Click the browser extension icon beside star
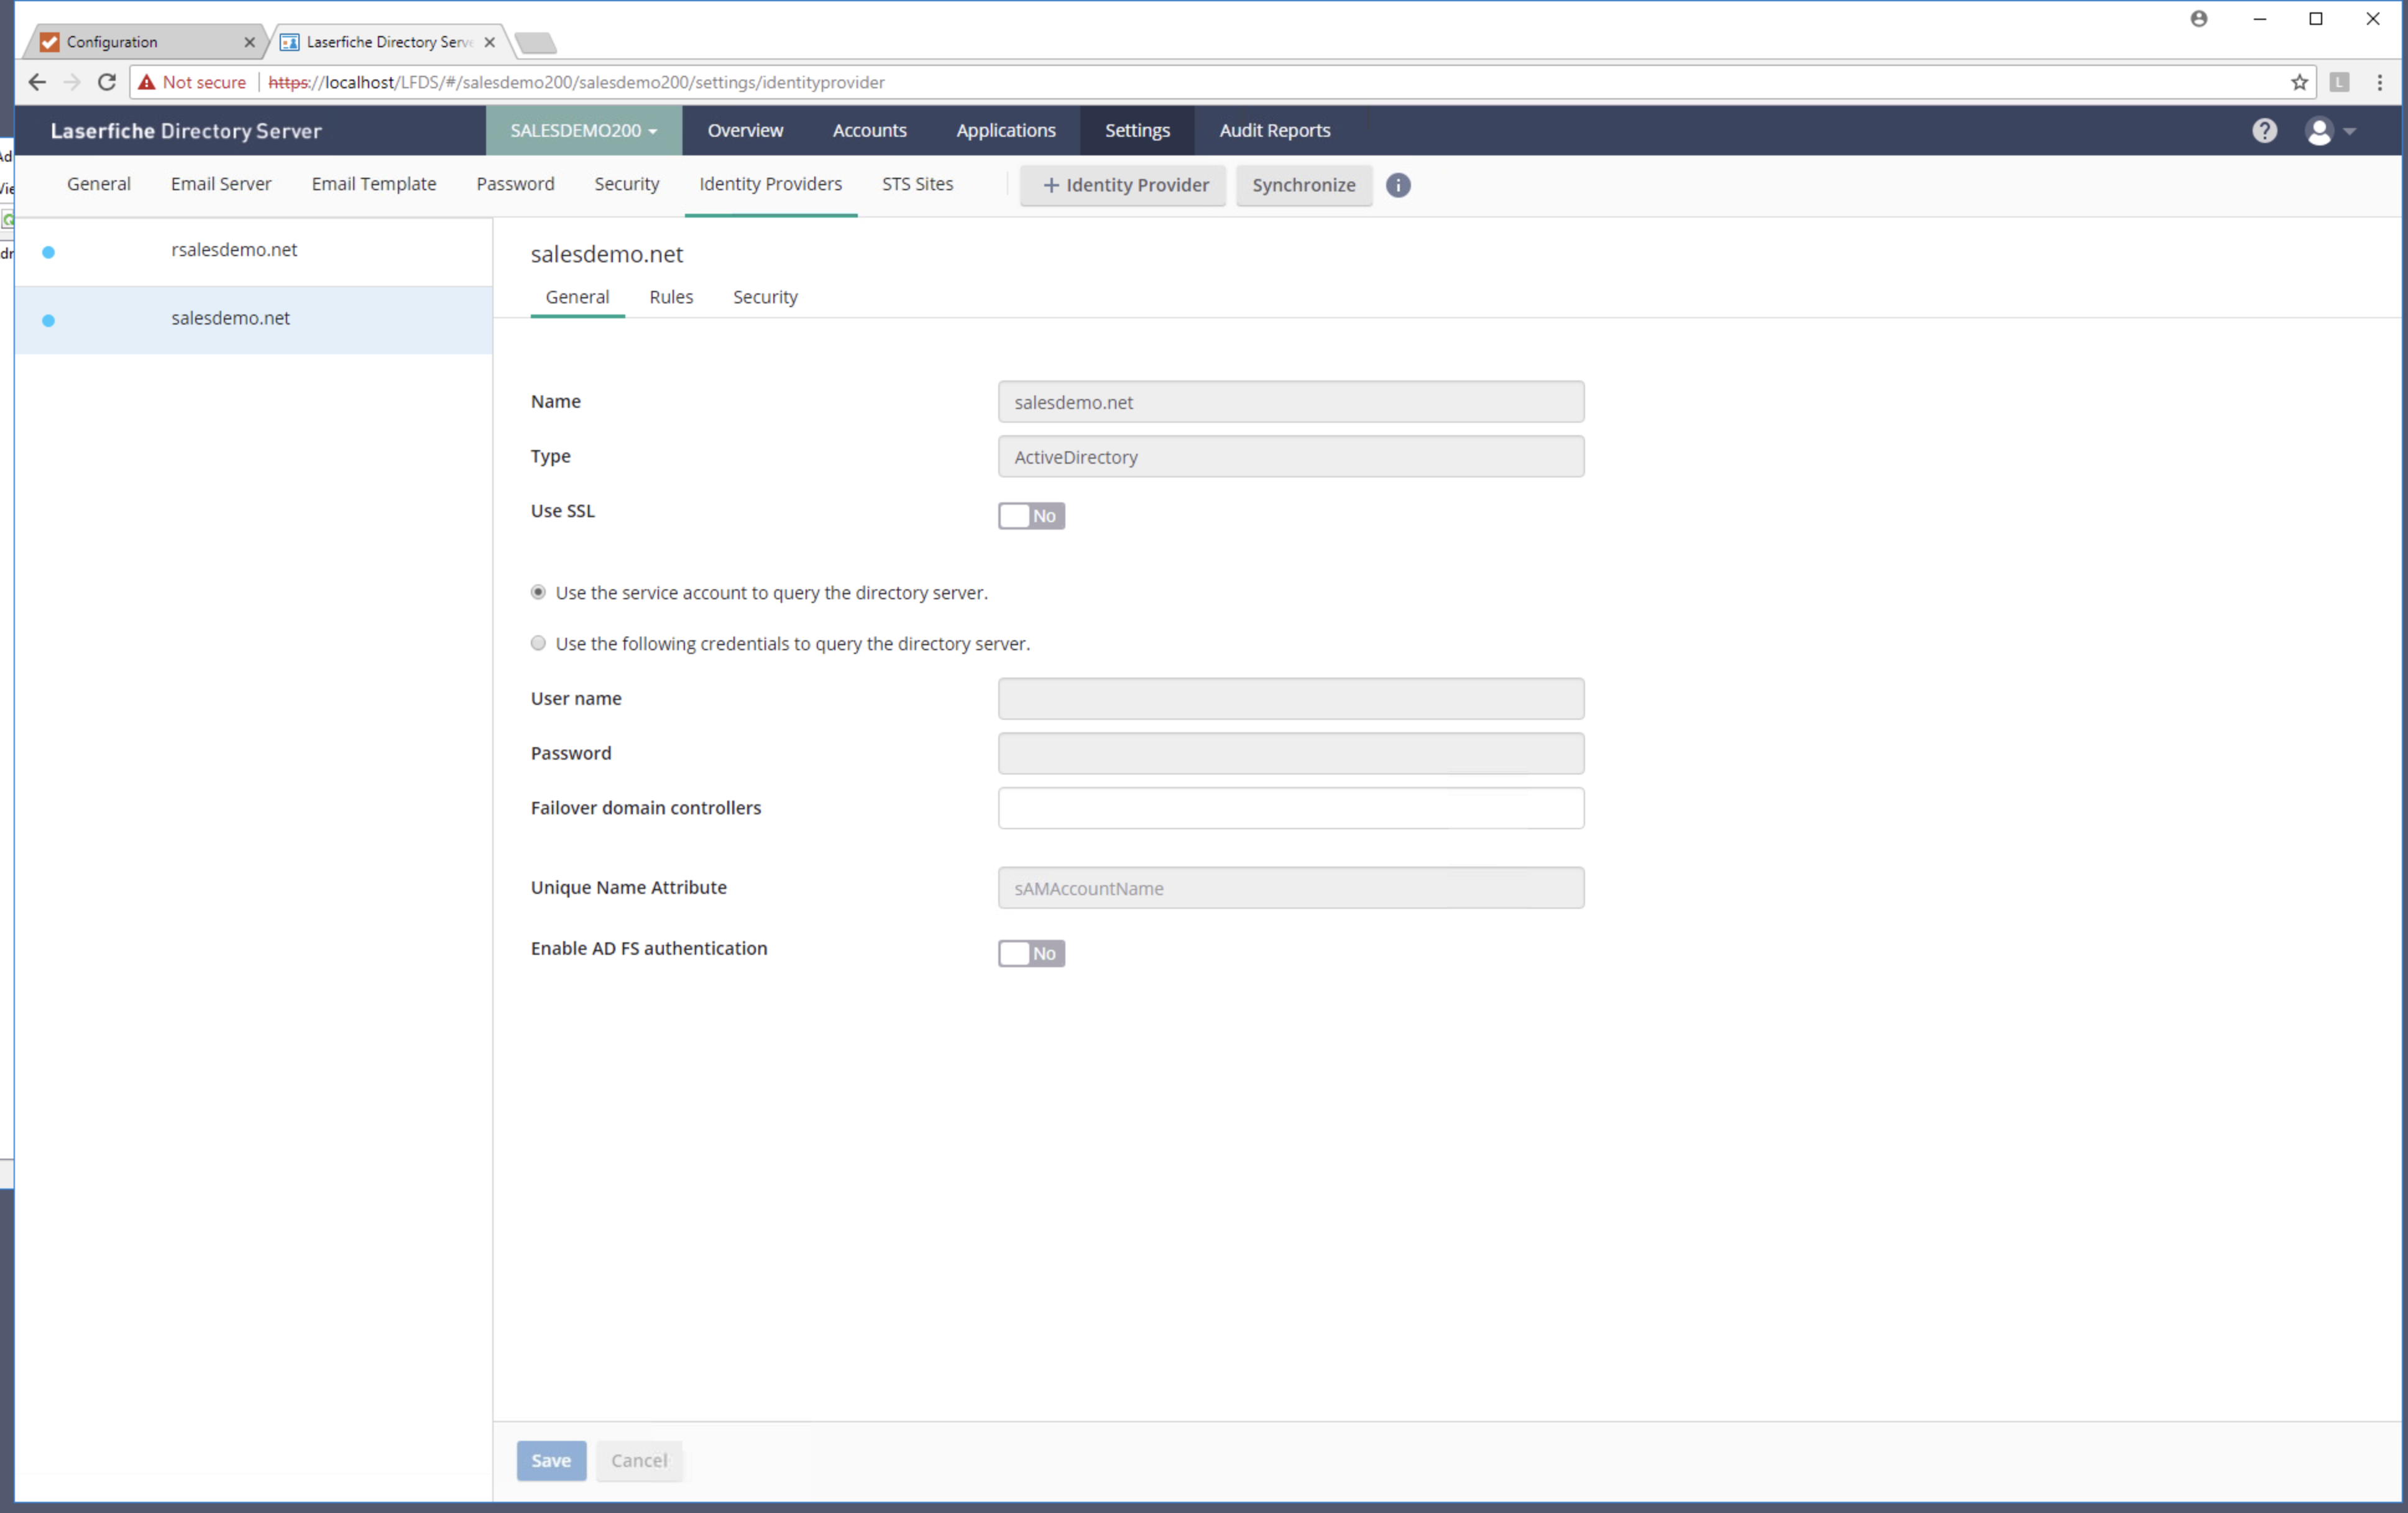 pyautogui.click(x=2339, y=82)
